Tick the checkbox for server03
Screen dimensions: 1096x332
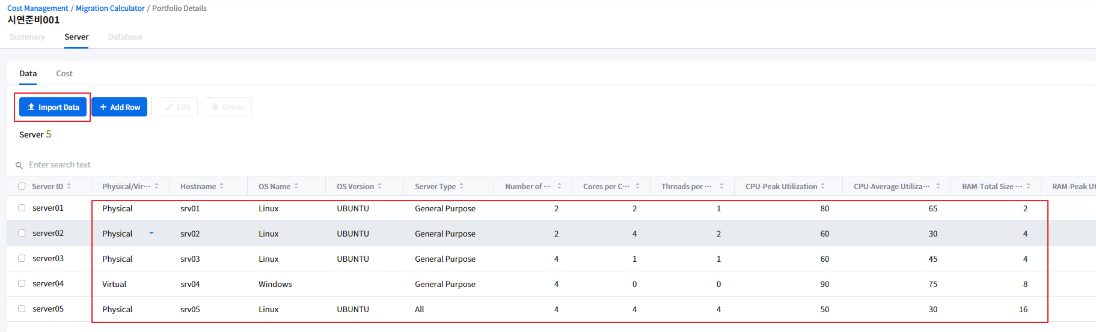(22, 258)
